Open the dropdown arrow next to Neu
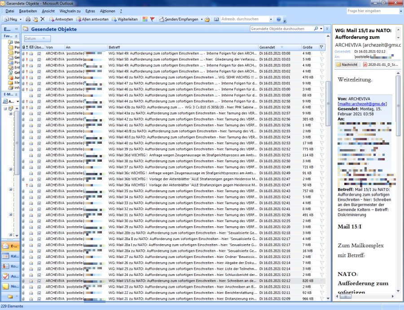The width and height of the screenshot is (404, 310). tap(21, 19)
